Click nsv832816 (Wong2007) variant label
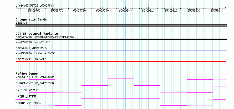Image resolution: width=234 pixels, height=109 pixels. pos(32,48)
